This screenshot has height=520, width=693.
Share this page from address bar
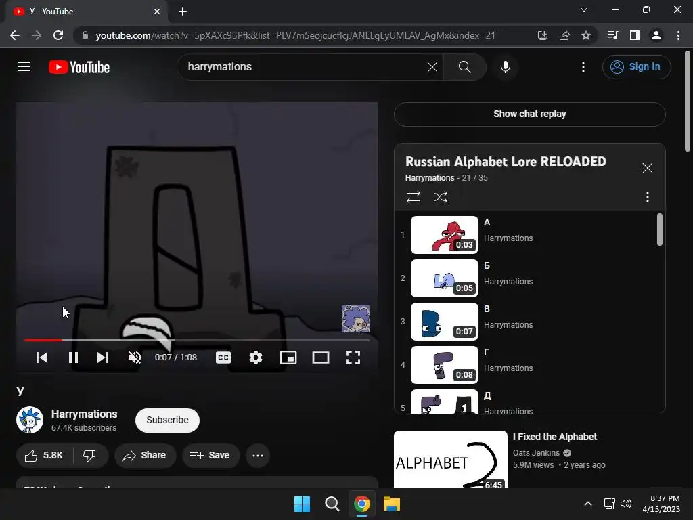point(564,35)
